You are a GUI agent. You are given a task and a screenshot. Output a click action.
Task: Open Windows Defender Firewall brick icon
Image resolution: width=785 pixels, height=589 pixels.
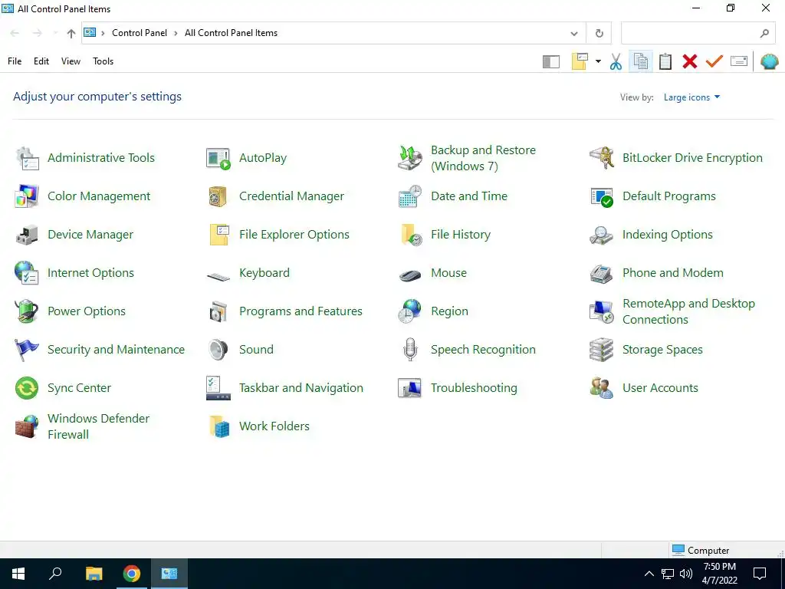click(x=27, y=426)
